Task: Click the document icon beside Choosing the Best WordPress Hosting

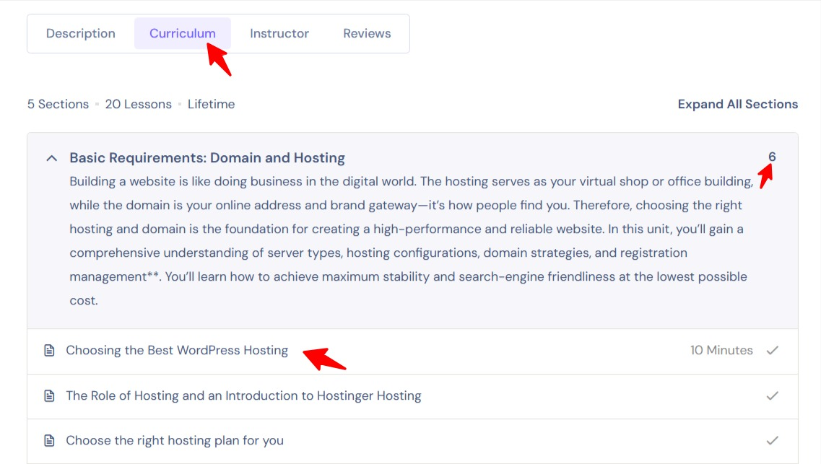Action: point(49,351)
